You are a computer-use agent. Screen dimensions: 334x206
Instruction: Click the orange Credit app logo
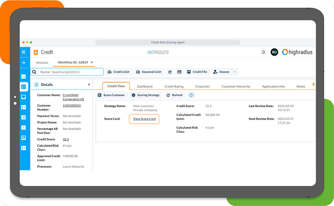pyautogui.click(x=36, y=52)
